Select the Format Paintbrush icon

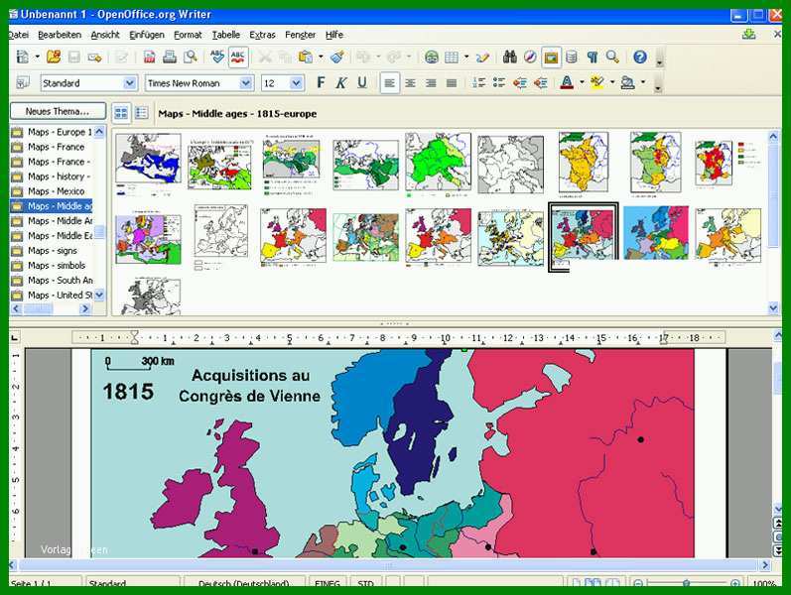coord(337,57)
